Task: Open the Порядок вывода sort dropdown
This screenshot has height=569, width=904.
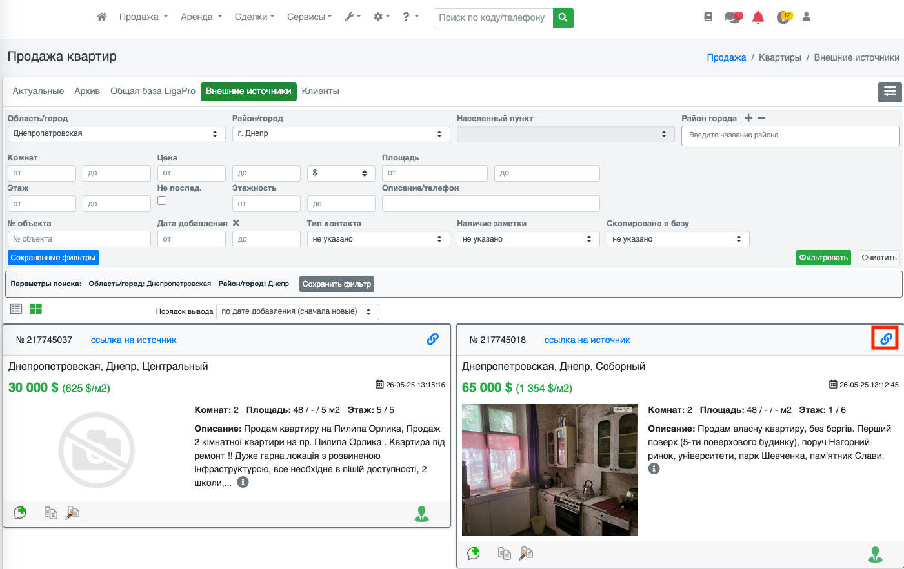Action: pyautogui.click(x=297, y=312)
